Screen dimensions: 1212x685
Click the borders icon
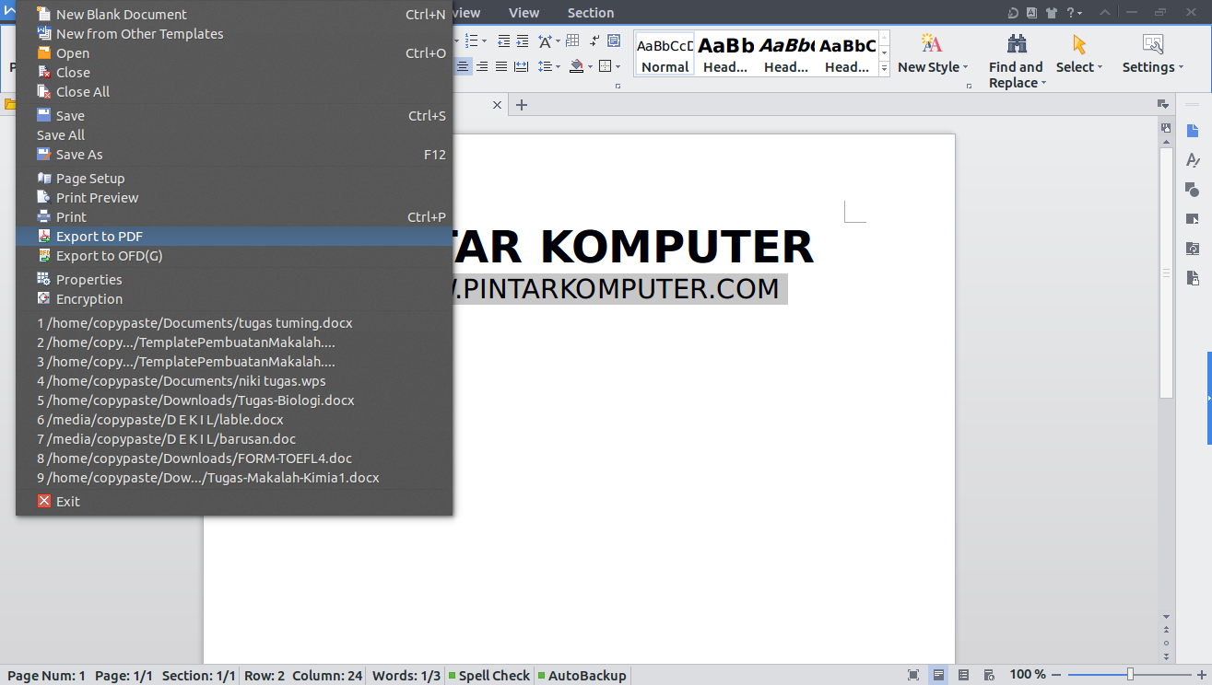(606, 66)
